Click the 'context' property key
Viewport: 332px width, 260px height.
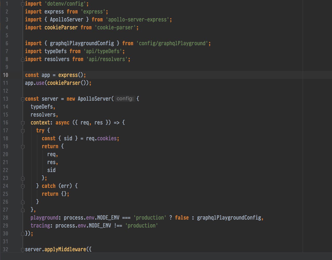pyautogui.click(x=40, y=123)
